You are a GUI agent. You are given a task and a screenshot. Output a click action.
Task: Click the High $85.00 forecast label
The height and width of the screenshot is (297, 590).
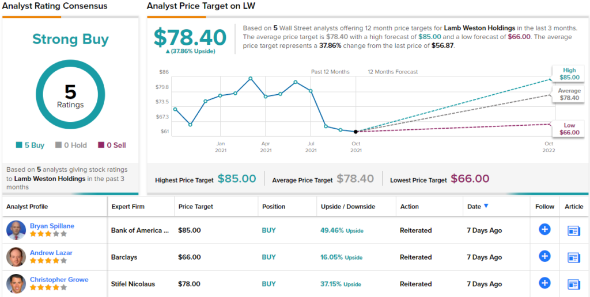pos(569,74)
